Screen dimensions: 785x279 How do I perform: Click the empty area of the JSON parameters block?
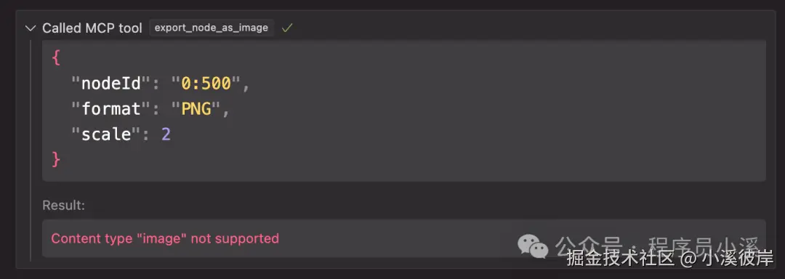pyautogui.click(x=501, y=110)
